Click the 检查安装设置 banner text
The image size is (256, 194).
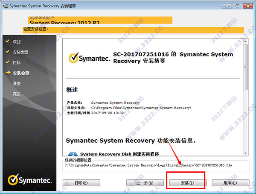tap(36, 29)
